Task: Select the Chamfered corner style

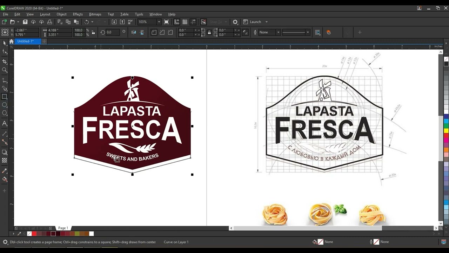Action: click(x=170, y=32)
